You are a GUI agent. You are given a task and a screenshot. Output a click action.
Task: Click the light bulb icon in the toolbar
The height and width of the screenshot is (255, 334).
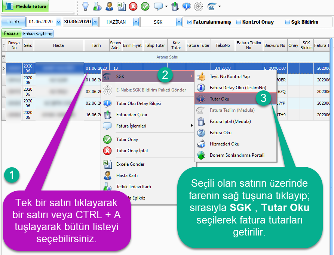pyautogui.click(x=85, y=6)
